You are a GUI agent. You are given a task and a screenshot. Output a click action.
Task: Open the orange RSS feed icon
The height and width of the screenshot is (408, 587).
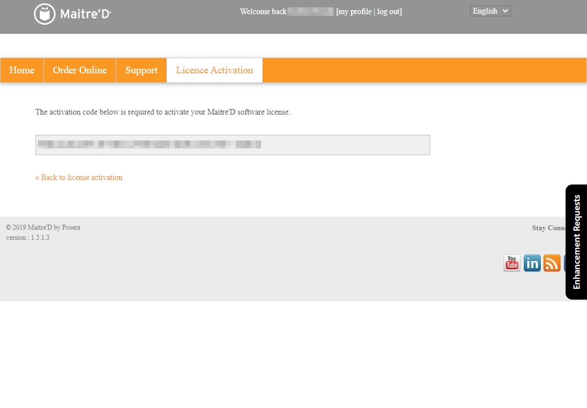[552, 263]
